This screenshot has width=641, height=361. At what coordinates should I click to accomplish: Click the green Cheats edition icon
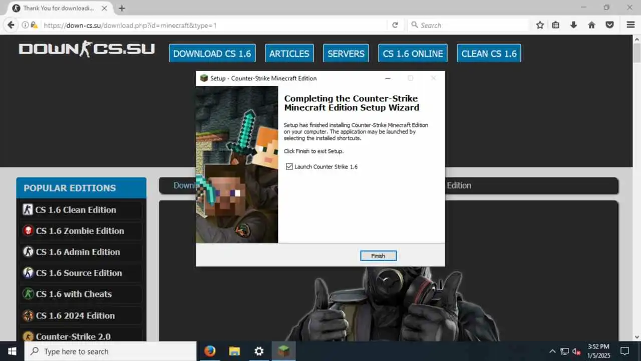(x=28, y=294)
